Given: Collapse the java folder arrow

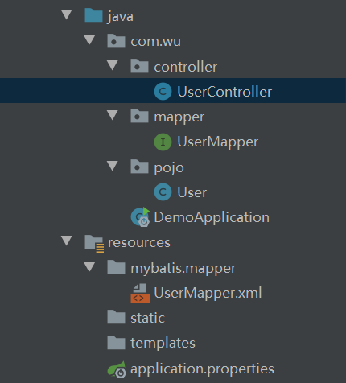Looking at the screenshot, I should coord(67,14).
